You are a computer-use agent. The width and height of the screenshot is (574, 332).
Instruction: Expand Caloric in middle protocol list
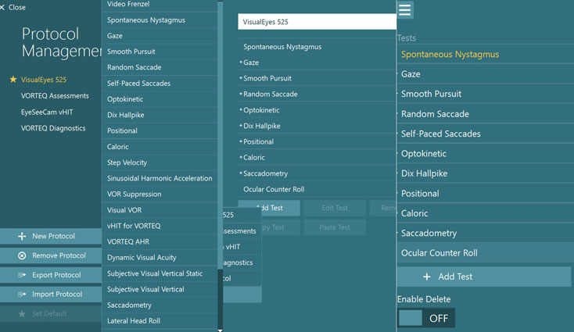(x=241, y=157)
